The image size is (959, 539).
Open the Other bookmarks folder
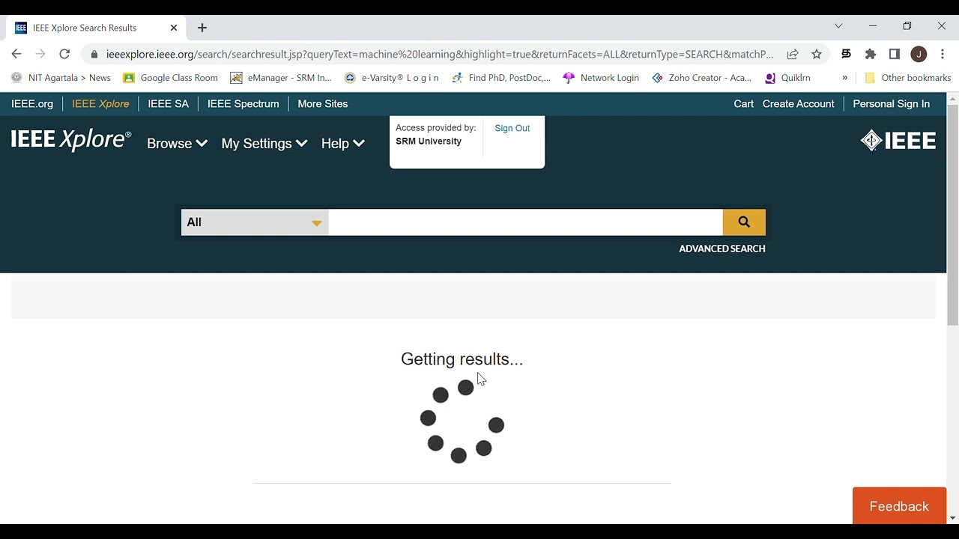click(907, 78)
